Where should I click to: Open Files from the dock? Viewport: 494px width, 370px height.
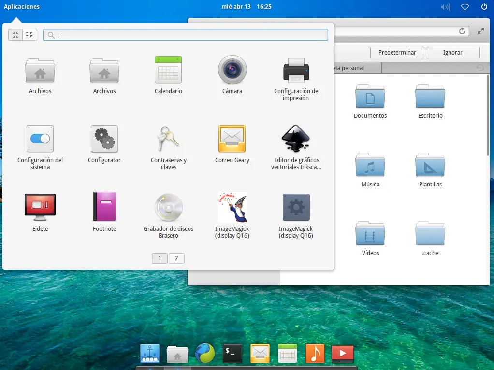[177, 354]
